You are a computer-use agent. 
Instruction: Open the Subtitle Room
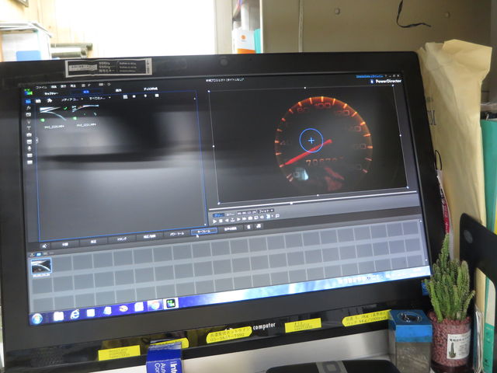[30, 162]
